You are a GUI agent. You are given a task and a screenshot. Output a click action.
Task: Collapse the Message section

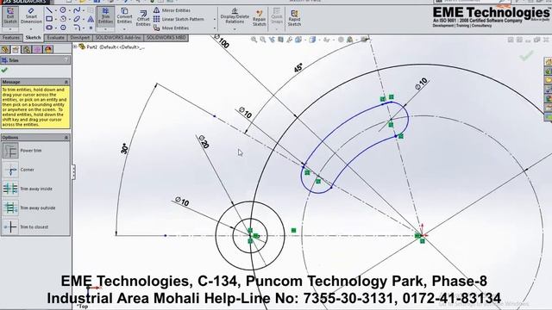[x=66, y=82]
